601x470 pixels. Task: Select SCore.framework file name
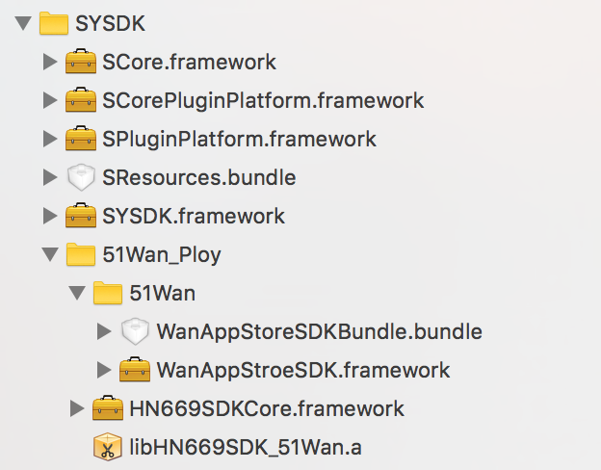(x=189, y=62)
